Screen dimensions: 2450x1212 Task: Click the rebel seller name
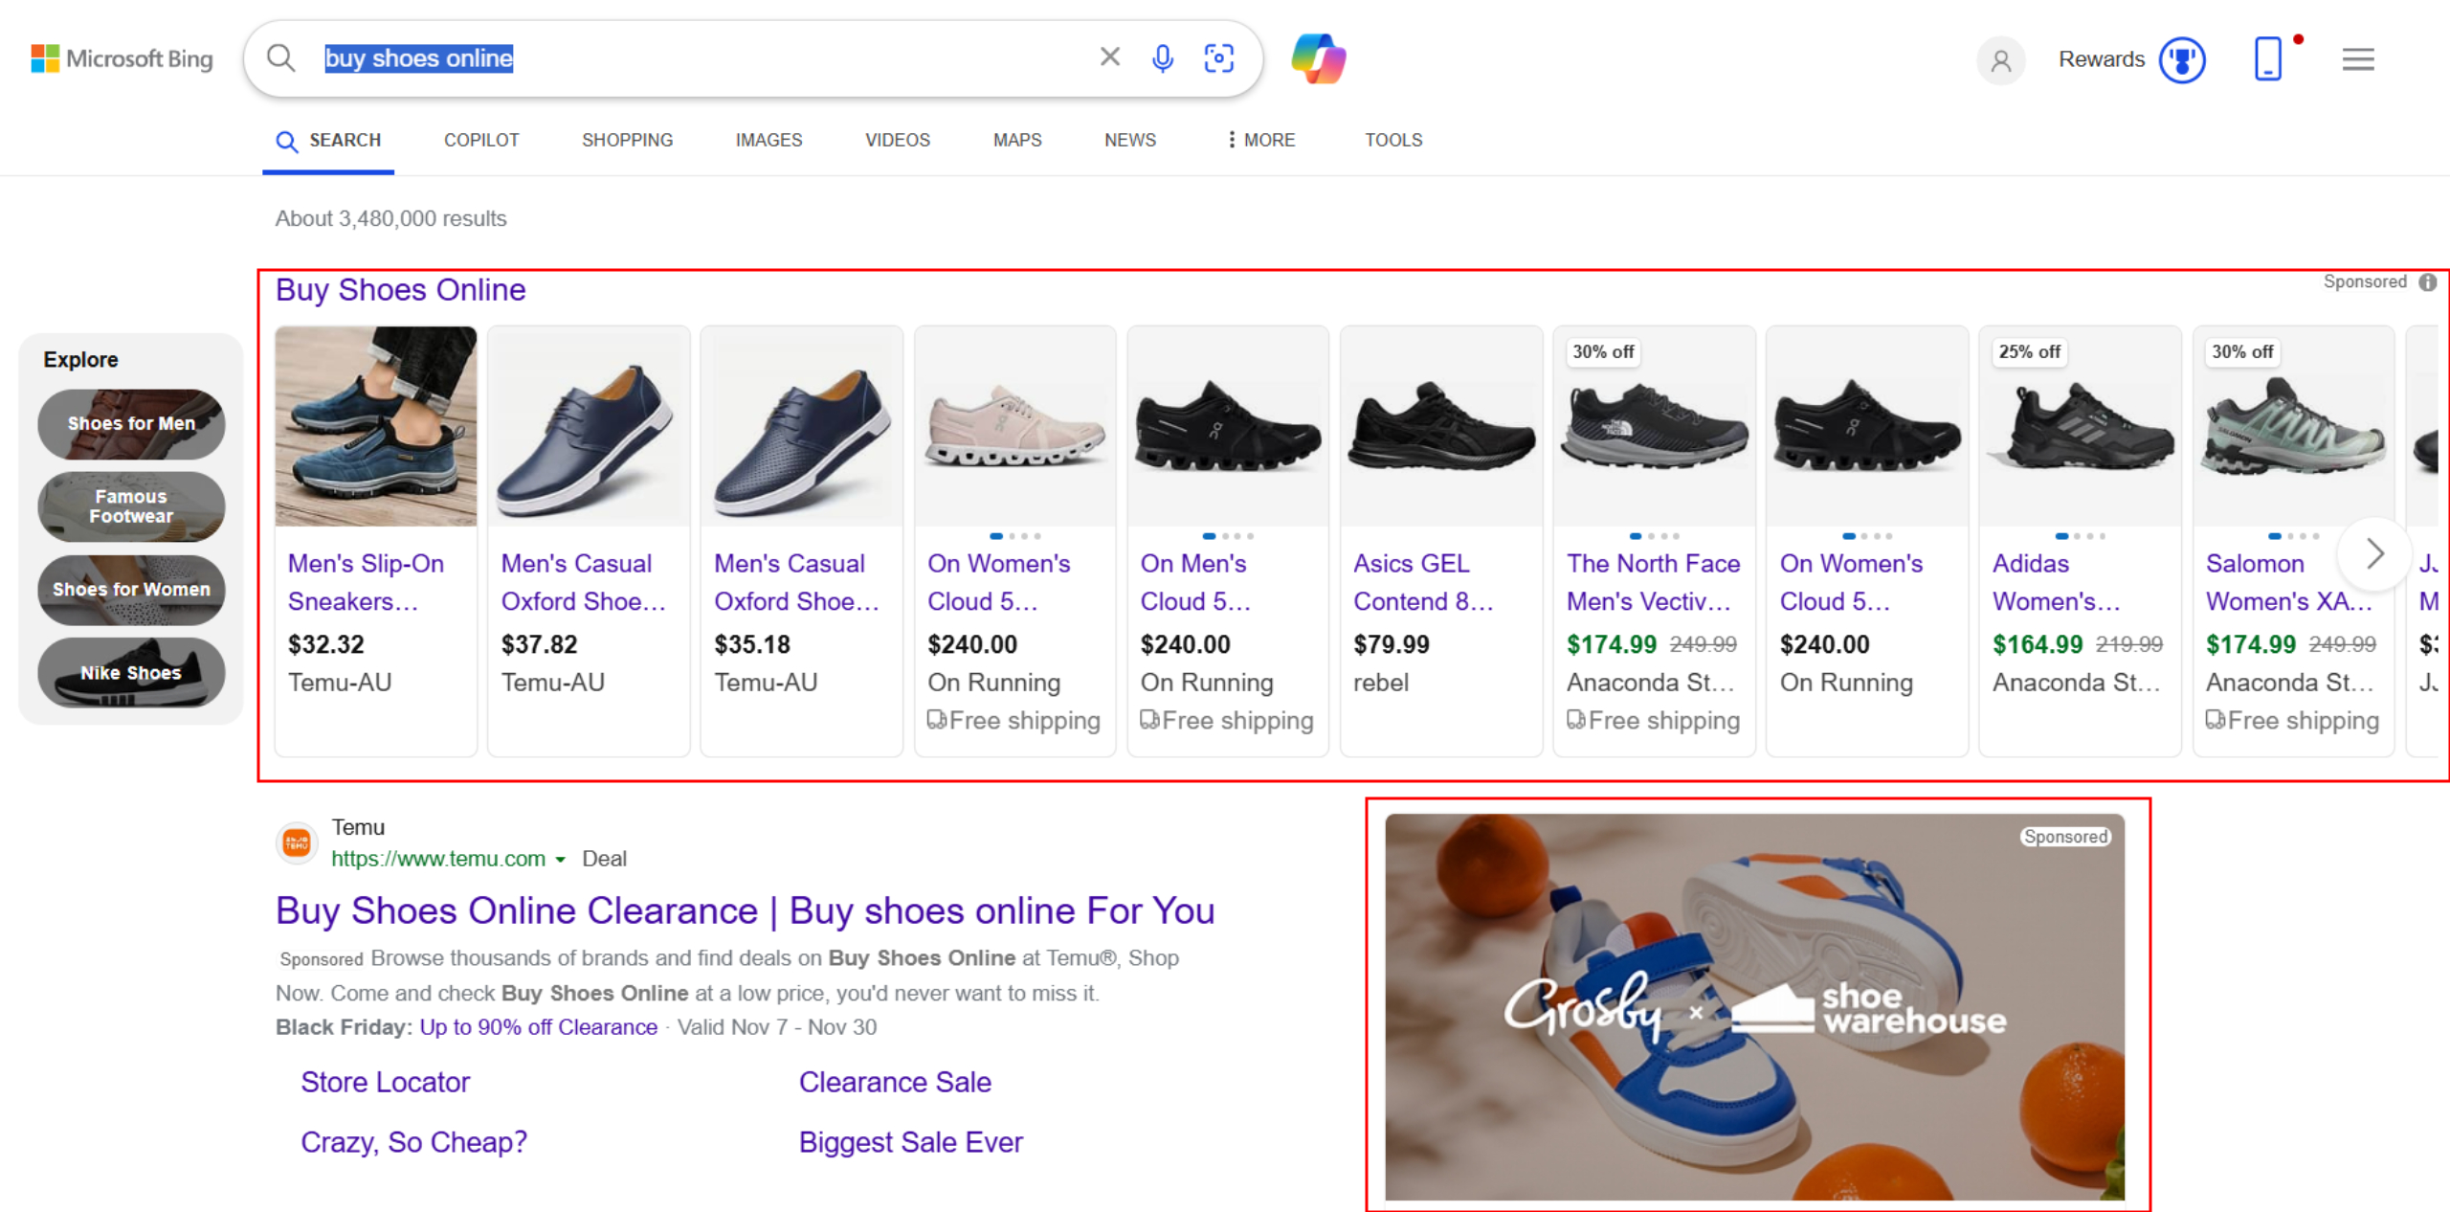(x=1381, y=683)
